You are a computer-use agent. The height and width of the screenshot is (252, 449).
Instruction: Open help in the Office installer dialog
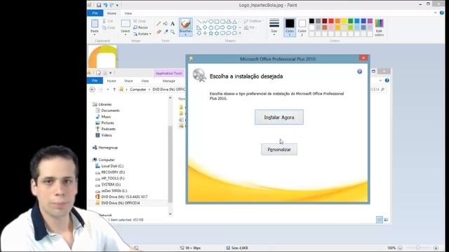[360, 71]
